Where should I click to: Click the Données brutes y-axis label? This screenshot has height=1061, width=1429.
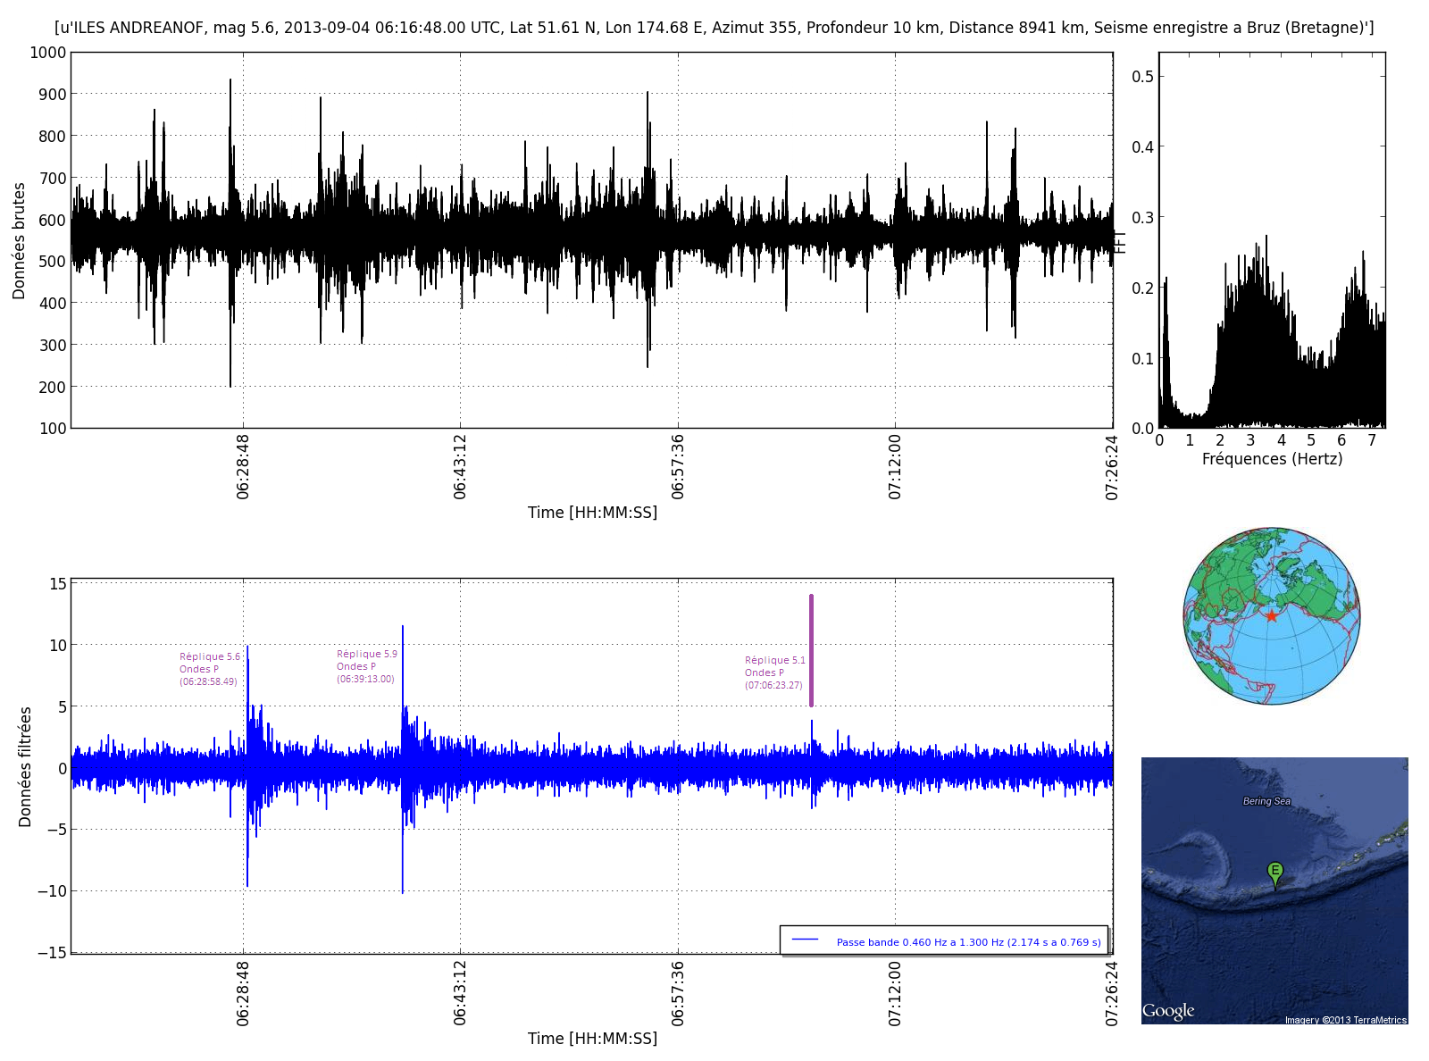click(19, 240)
